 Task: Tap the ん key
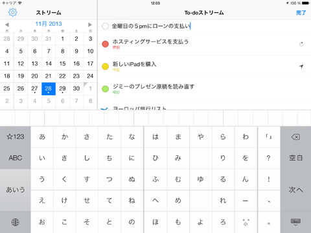pos(246,179)
